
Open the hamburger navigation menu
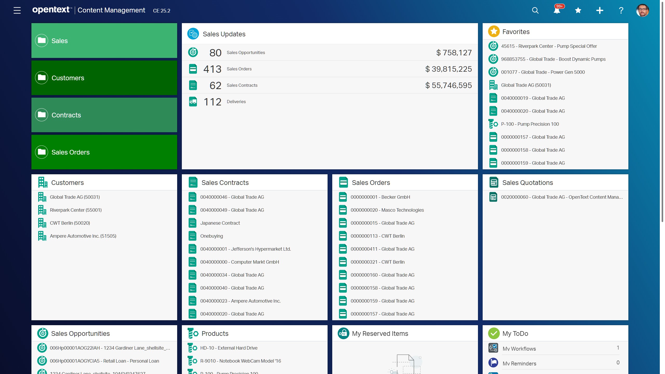click(17, 10)
